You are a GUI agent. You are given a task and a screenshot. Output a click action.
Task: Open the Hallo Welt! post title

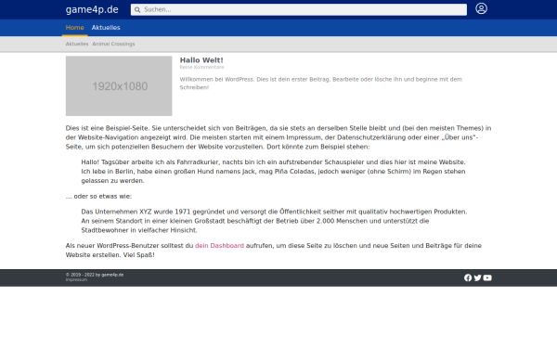click(x=201, y=60)
